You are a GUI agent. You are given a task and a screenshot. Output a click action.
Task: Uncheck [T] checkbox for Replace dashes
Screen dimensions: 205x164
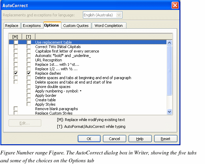(x=29, y=73)
